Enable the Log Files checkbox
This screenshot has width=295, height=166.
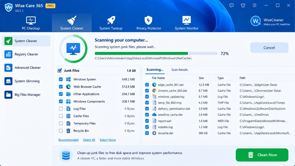pyautogui.click(x=61, y=109)
